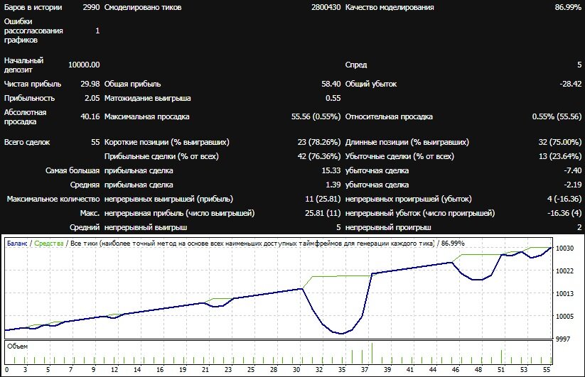Click the 10030 axis label on the chart

pyautogui.click(x=564, y=248)
